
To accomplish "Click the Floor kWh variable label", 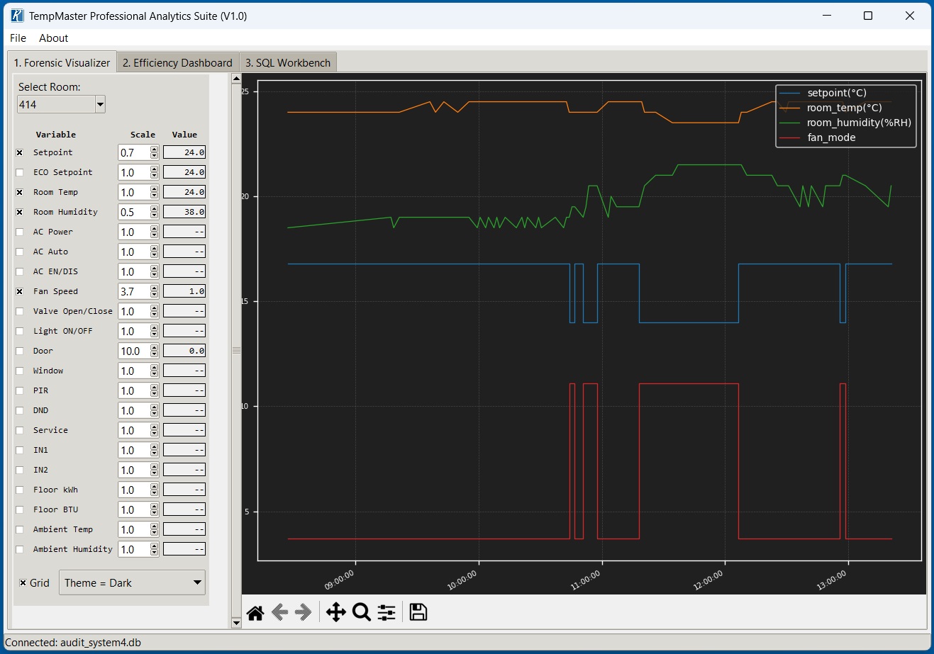I will pyautogui.click(x=55, y=490).
